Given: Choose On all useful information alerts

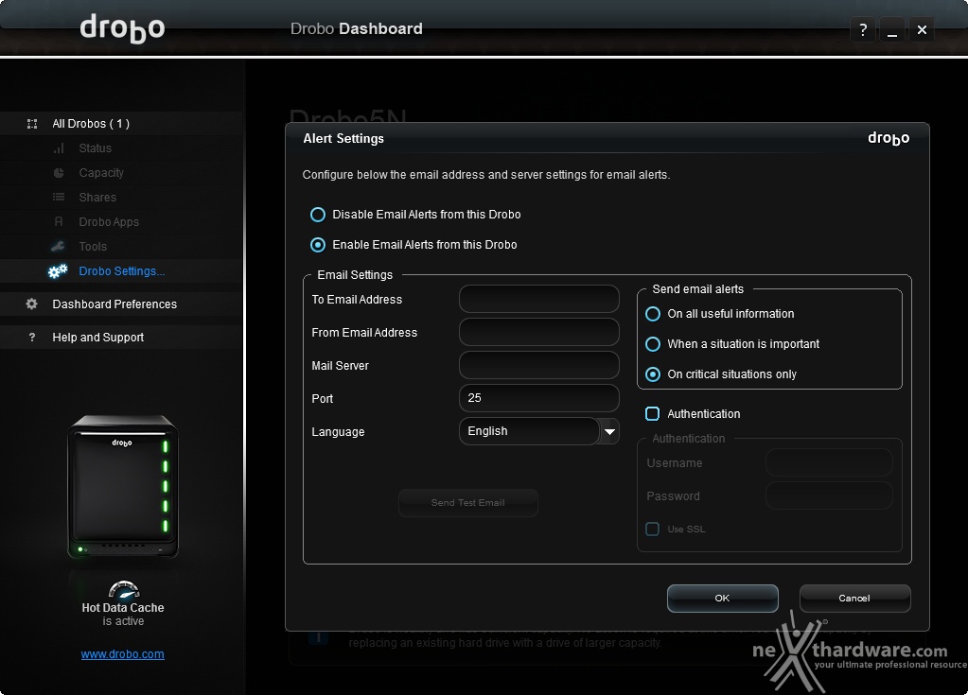Looking at the screenshot, I should pos(653,314).
